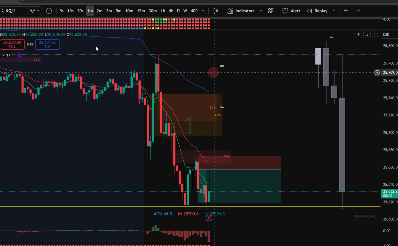Open the candlestick chart type selector
The image size is (398, 246).
216,11
